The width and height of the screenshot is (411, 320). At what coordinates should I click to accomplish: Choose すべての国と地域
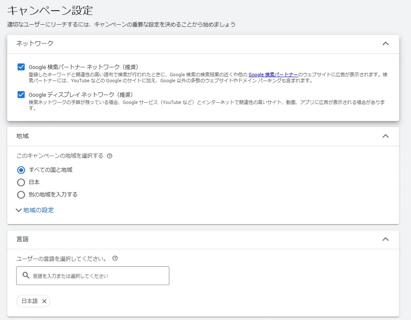[x=20, y=170]
